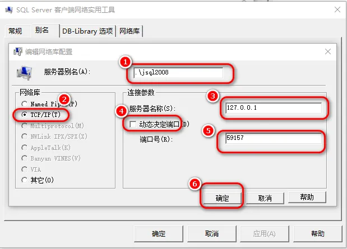Screen dimensions: 347x249
Task: Click the SQL Server utility title bar icon
Action: pyautogui.click(x=9, y=10)
